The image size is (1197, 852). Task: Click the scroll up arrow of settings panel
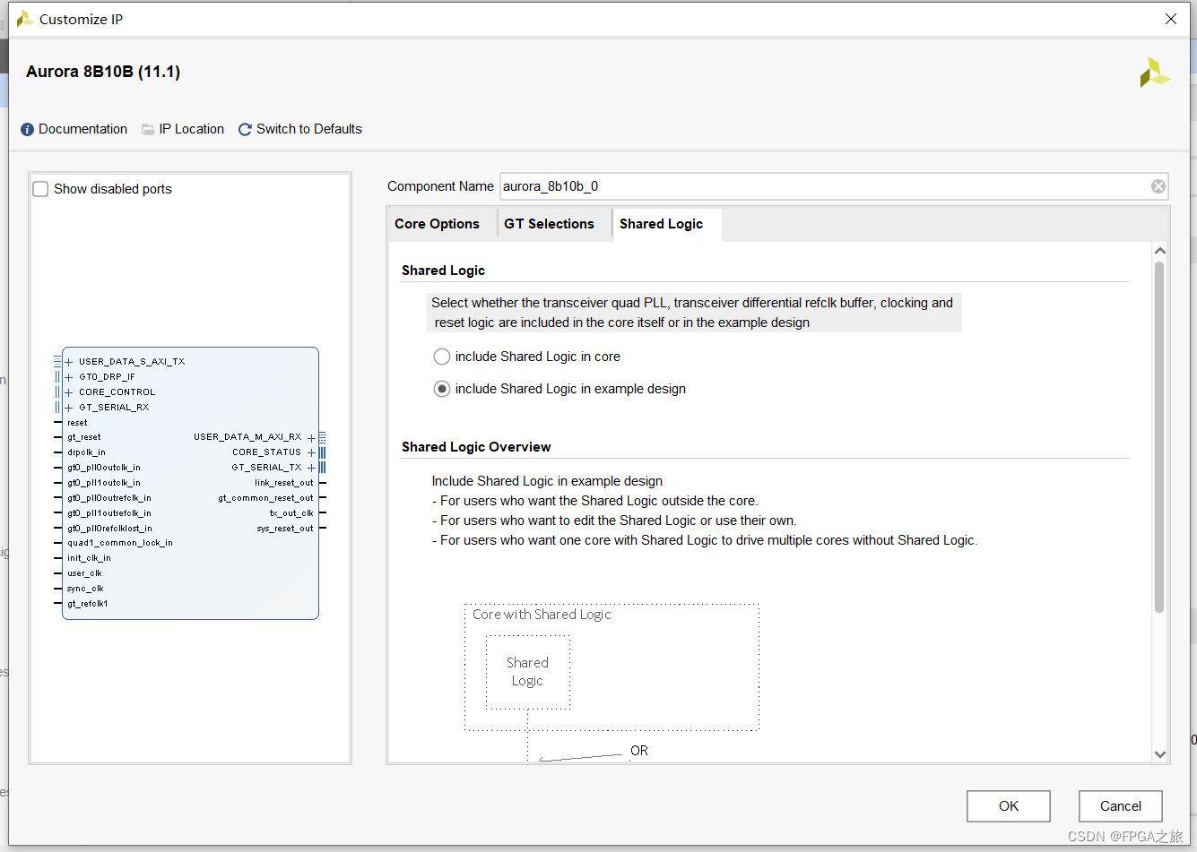[x=1160, y=251]
